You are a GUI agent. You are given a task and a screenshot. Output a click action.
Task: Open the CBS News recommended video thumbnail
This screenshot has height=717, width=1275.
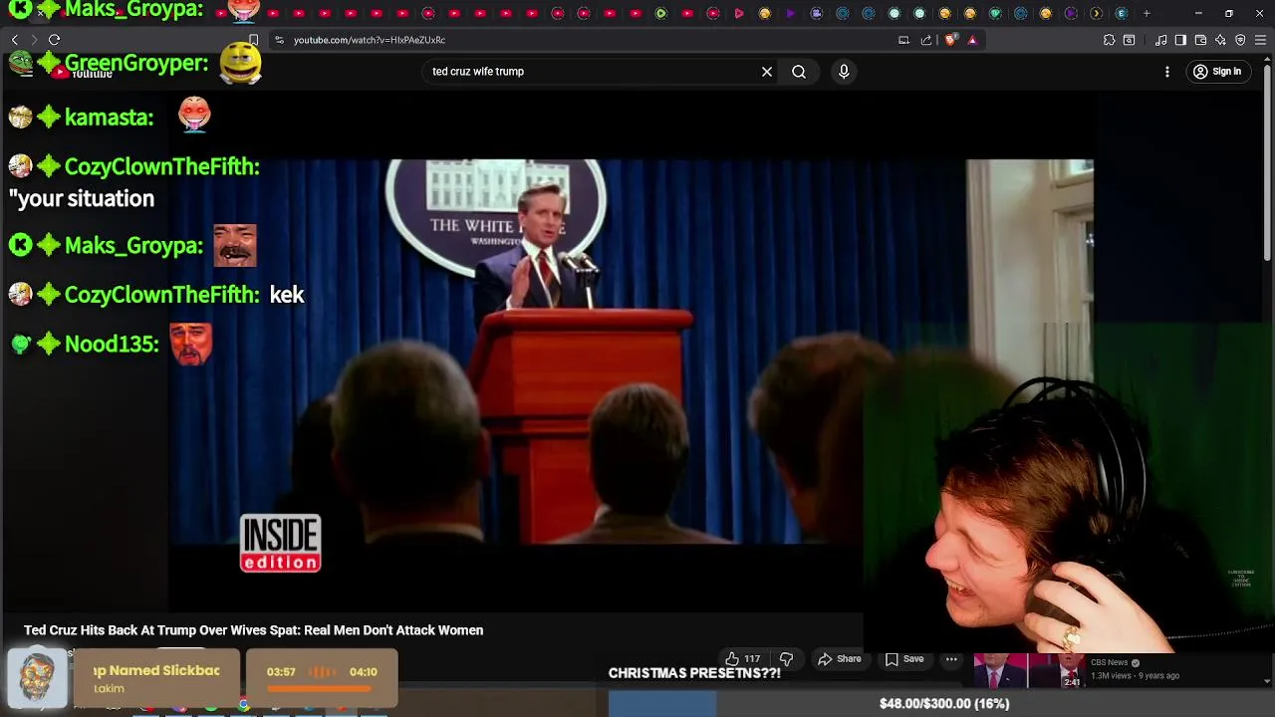pyautogui.click(x=1029, y=671)
